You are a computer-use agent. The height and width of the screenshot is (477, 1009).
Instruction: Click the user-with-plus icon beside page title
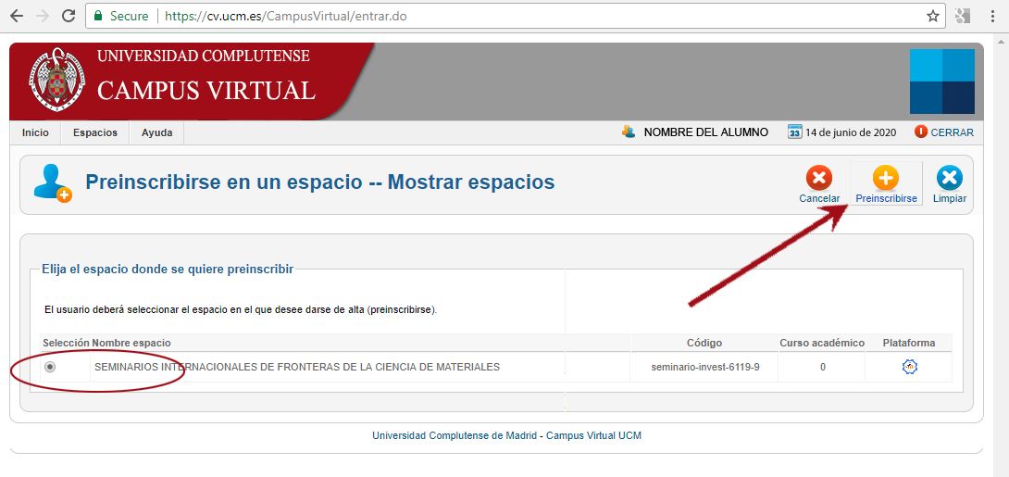[53, 183]
